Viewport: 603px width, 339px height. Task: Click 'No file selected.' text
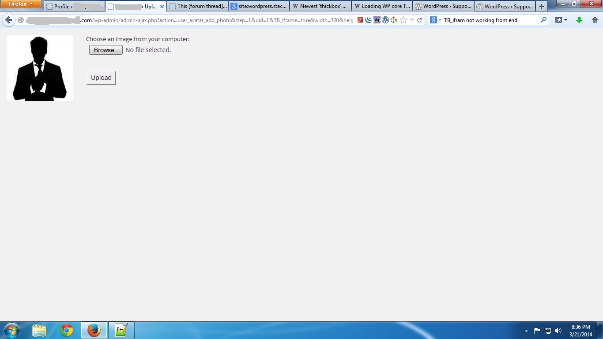[x=148, y=50]
